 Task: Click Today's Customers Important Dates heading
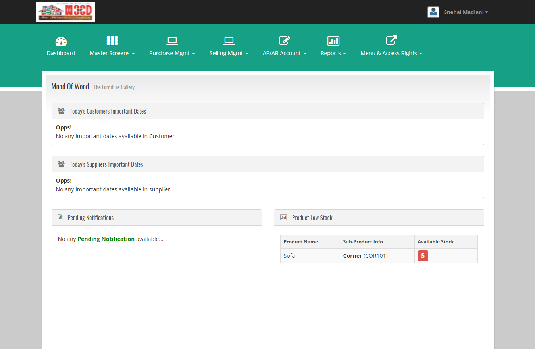[x=108, y=111]
